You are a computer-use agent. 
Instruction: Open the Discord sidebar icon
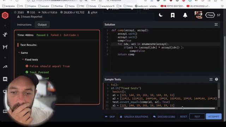[5, 79]
